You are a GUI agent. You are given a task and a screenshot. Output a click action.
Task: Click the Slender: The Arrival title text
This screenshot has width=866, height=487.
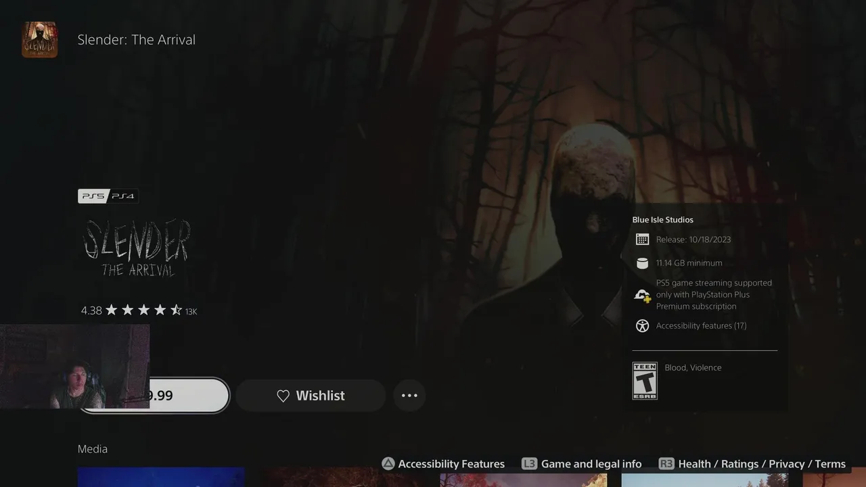click(136, 40)
